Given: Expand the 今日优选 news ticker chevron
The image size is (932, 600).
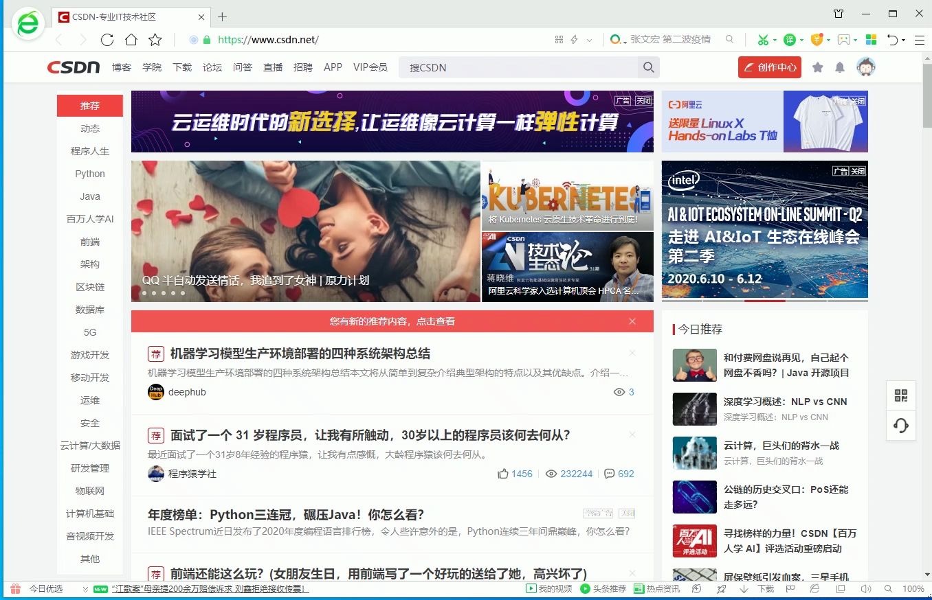Looking at the screenshot, I should (86, 589).
